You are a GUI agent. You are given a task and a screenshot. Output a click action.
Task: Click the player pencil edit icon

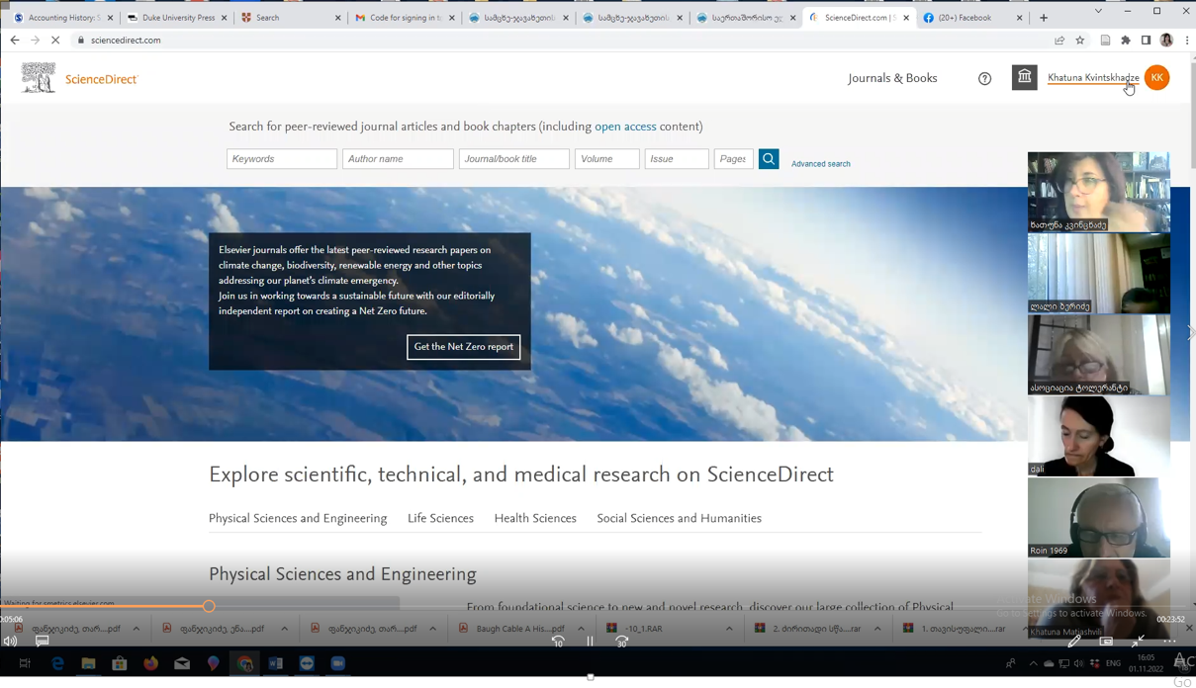(x=1074, y=642)
